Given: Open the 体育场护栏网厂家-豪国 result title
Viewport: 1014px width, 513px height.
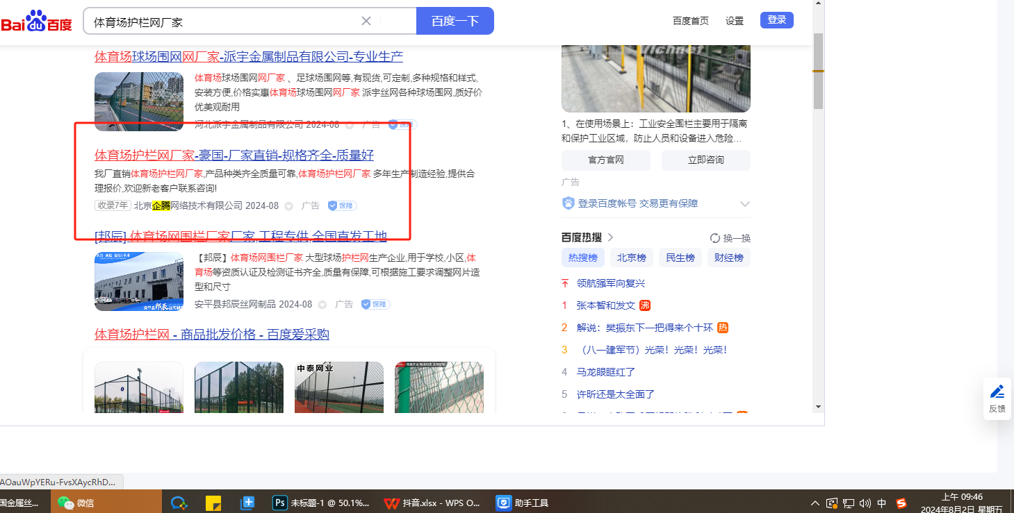Looking at the screenshot, I should [234, 155].
